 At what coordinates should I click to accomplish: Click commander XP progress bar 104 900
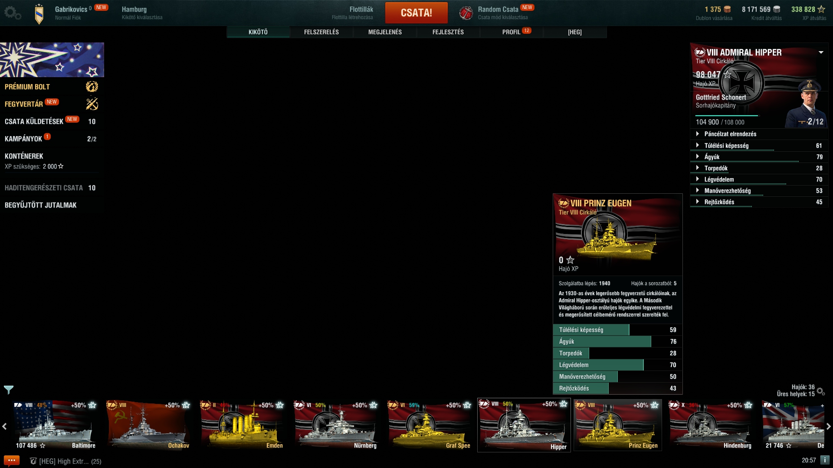point(727,116)
